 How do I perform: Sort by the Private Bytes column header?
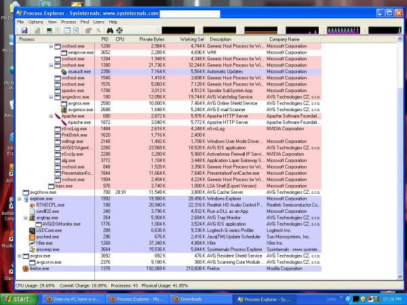point(148,39)
